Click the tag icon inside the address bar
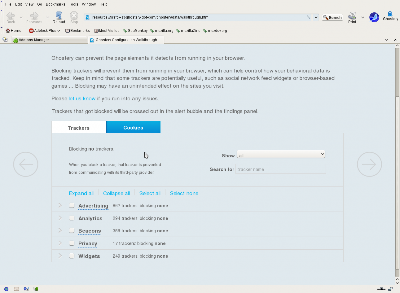The width and height of the screenshot is (400, 293). 309,17
